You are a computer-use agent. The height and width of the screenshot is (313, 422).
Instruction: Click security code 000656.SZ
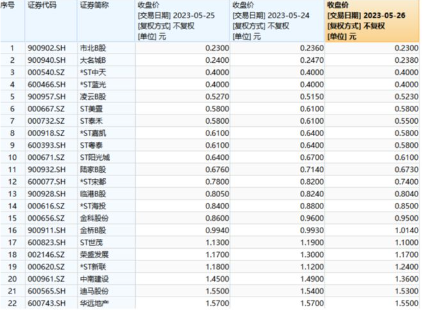click(x=46, y=218)
